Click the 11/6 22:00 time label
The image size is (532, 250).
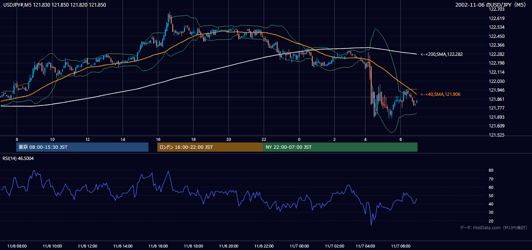pos(264,246)
